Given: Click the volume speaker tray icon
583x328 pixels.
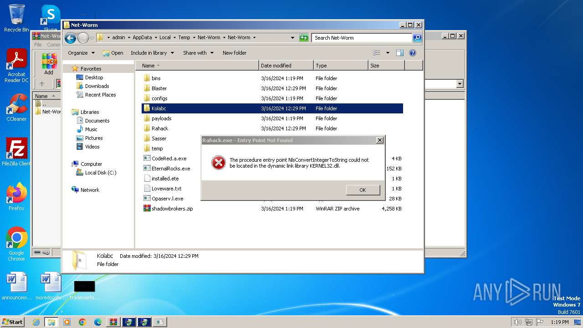Looking at the screenshot, I should tap(517, 322).
